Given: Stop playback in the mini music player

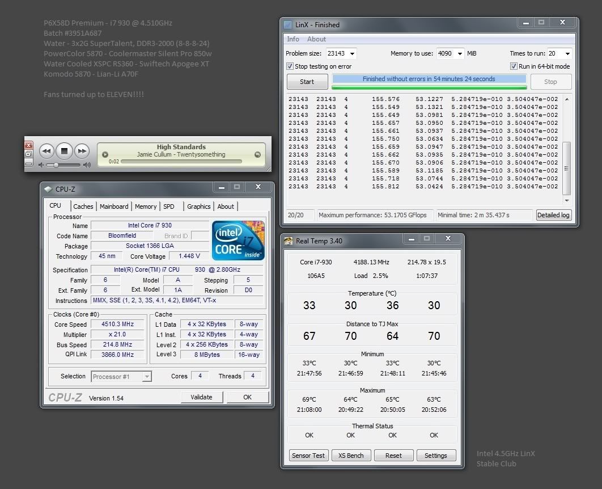Looking at the screenshot, I should (x=64, y=151).
